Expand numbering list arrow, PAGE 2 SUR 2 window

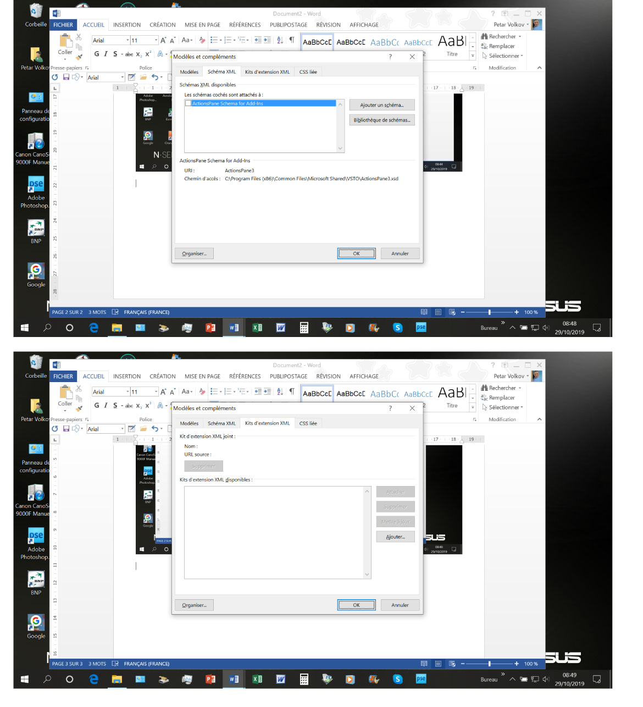(234, 40)
